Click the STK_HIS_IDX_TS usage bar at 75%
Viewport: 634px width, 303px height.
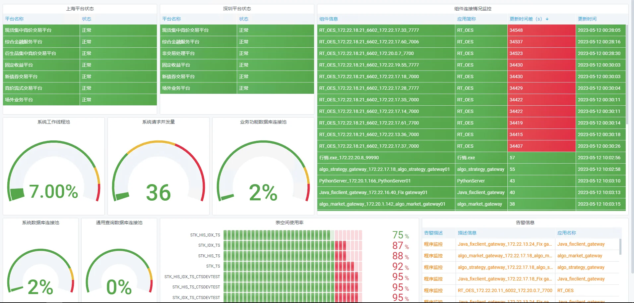292,235
